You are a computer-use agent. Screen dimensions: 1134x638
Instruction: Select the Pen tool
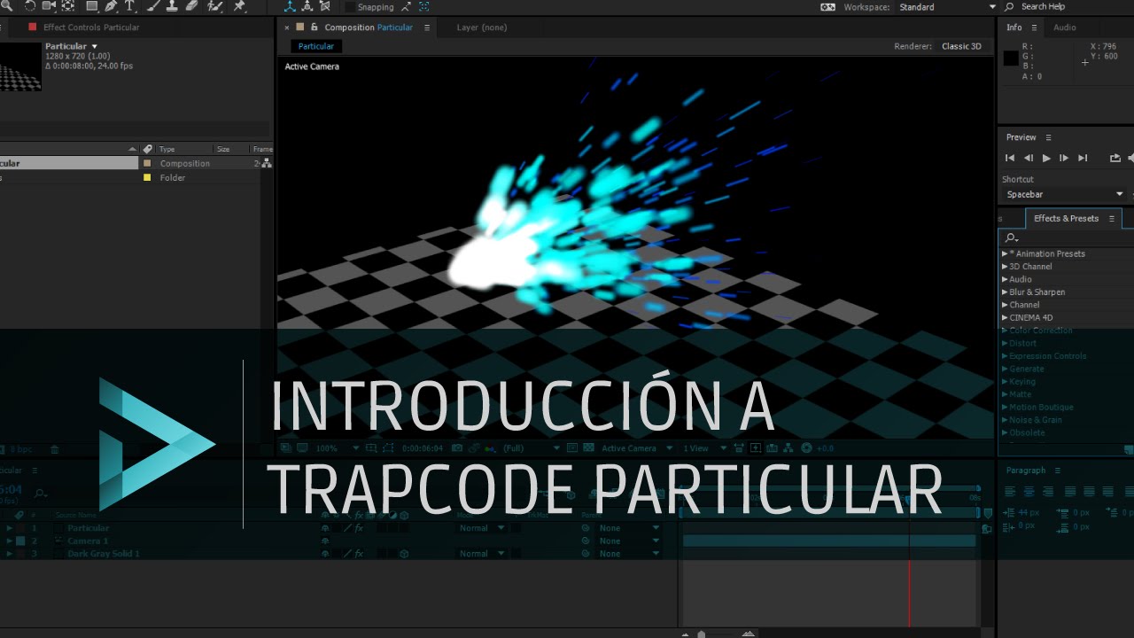[111, 6]
